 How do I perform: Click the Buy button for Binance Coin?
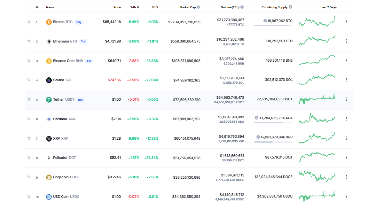coord(89,61)
